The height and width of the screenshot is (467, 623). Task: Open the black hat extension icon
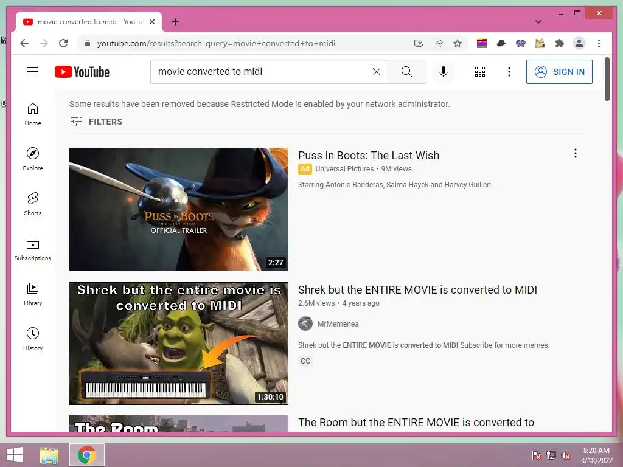(501, 43)
